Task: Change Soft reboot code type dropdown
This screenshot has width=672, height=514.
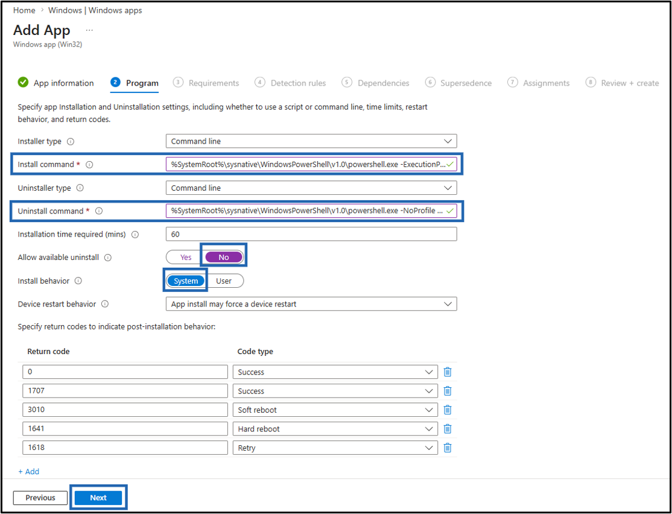Action: click(335, 410)
